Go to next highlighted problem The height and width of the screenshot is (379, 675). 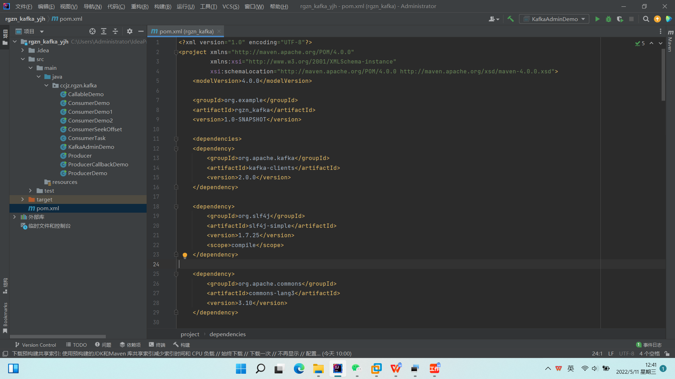coord(661,43)
